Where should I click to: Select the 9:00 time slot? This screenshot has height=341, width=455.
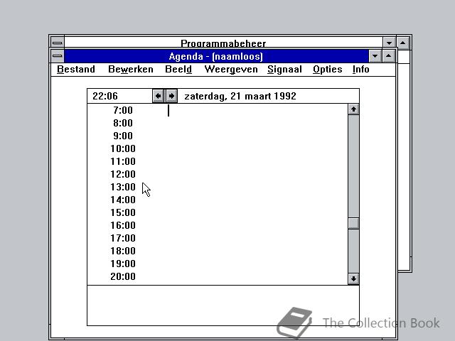pos(123,136)
